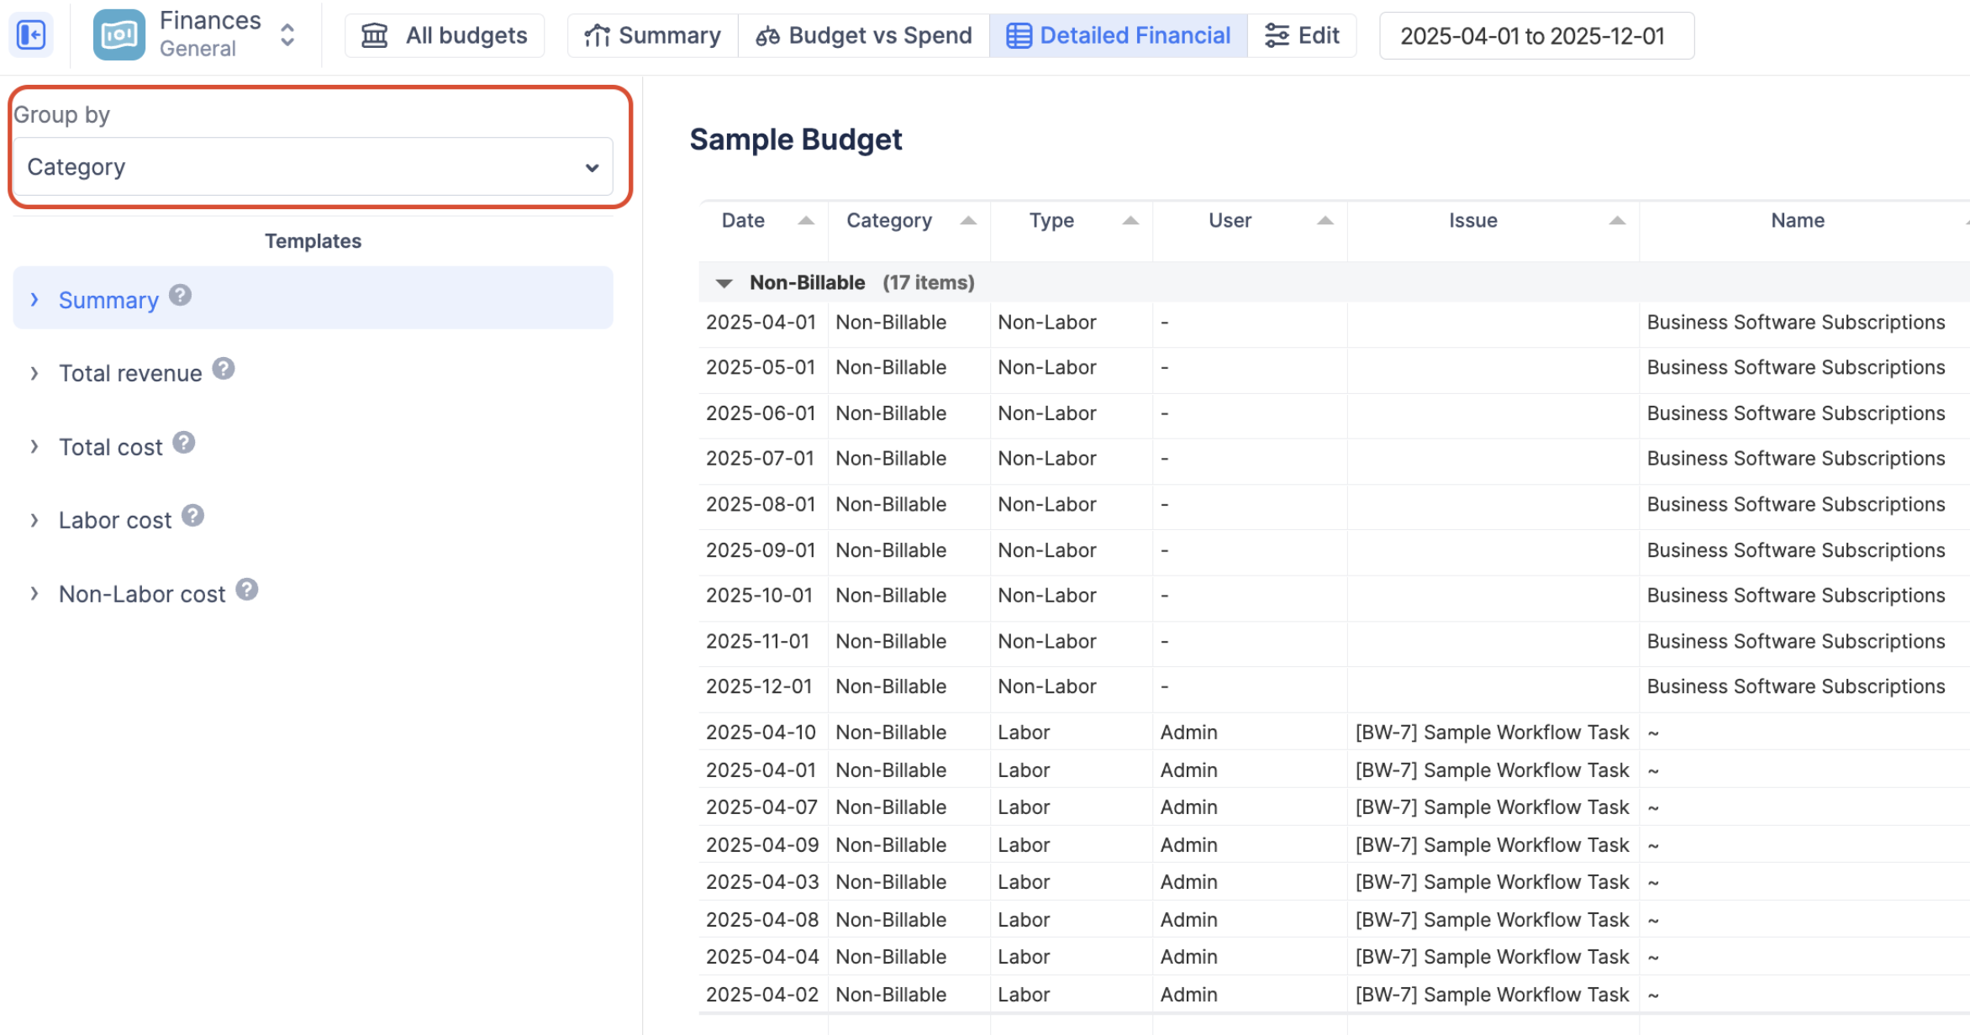Sort by User column arrow
Screen dimensions: 1970x1035
coord(1325,221)
